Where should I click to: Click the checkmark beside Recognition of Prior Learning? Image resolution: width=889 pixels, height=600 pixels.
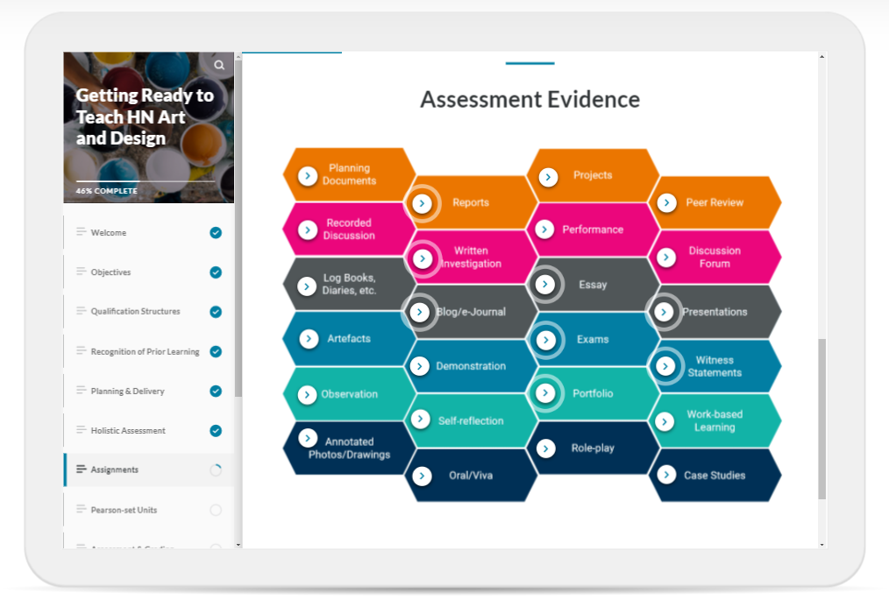(216, 352)
